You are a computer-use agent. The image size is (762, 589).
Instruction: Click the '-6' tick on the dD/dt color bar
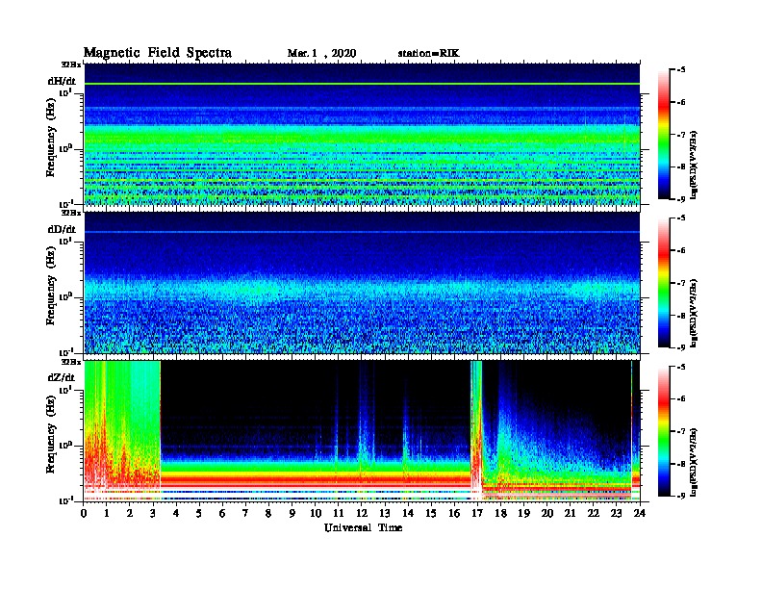pyautogui.click(x=681, y=251)
